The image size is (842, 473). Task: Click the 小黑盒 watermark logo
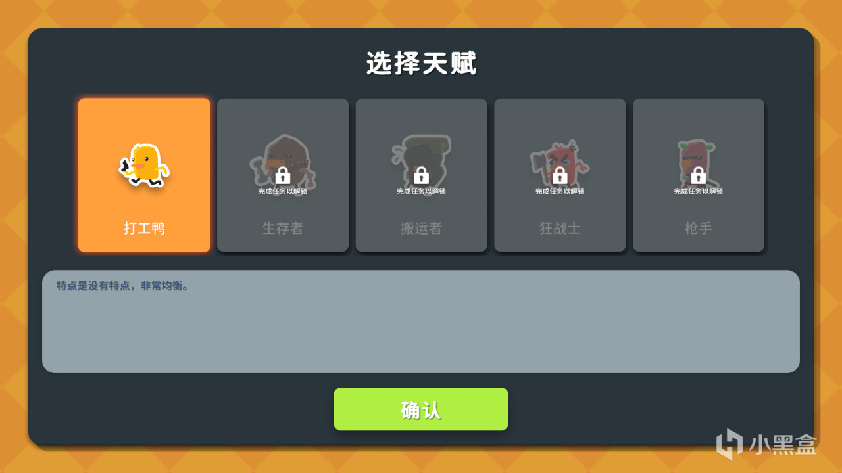click(x=730, y=443)
